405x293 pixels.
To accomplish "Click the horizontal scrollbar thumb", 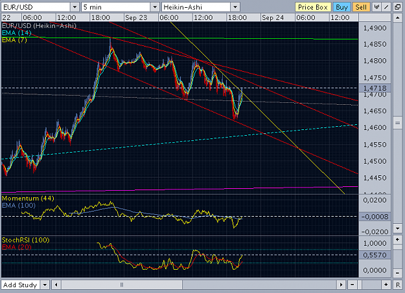I will tap(122, 285).
